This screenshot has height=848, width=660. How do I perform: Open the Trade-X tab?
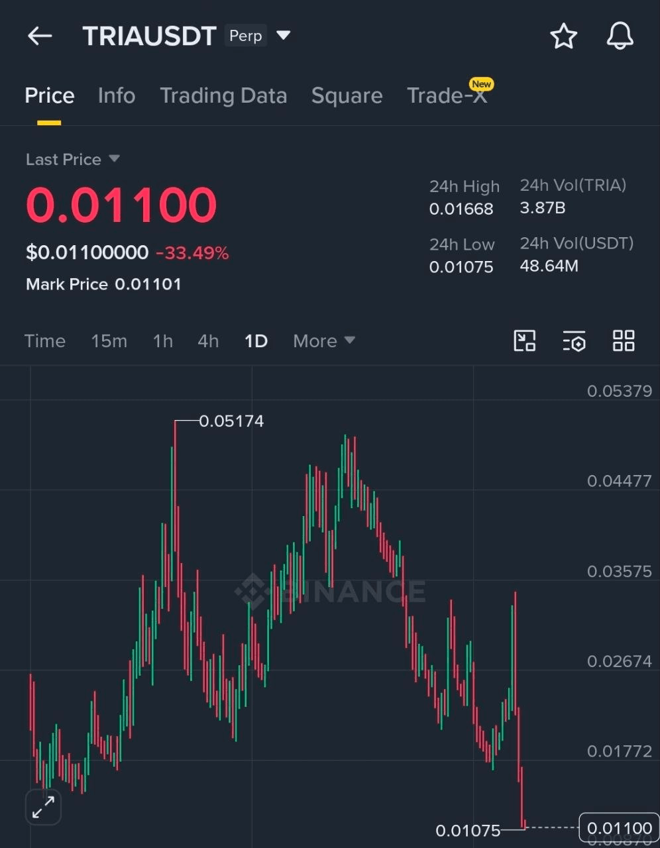(x=447, y=95)
